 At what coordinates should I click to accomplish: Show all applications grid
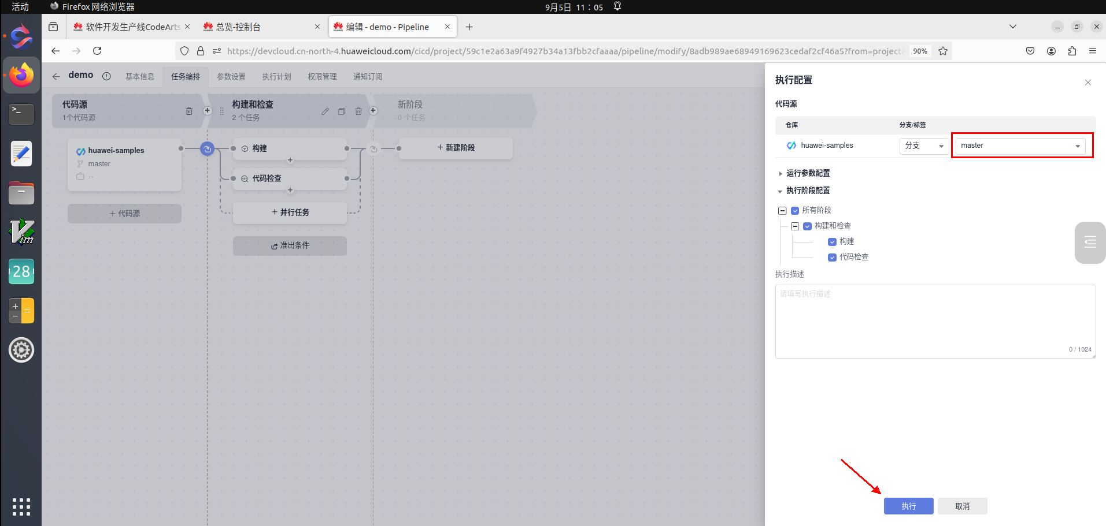(x=21, y=506)
